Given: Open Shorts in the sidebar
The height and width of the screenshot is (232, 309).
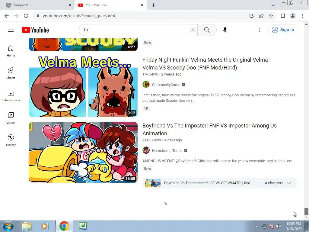Looking at the screenshot, I should click(x=11, y=73).
